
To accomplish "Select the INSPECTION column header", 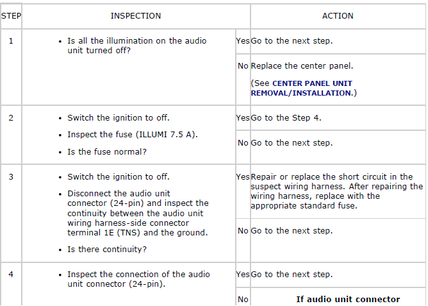I will (136, 15).
